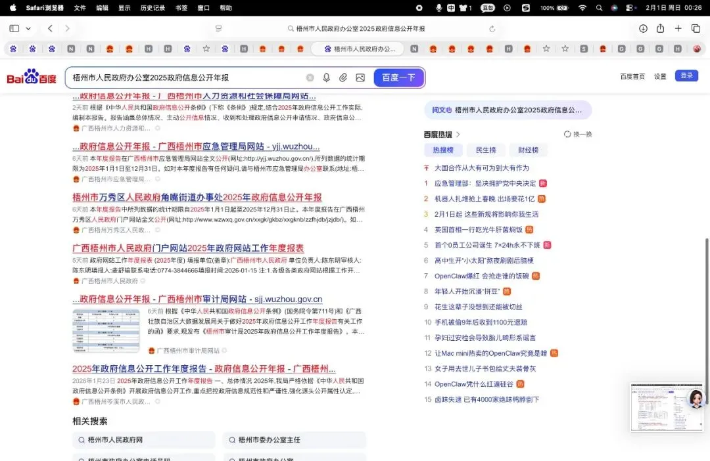The width and height of the screenshot is (710, 461).
Task: Expand 百度热搜 chevron arrow
Action: coord(458,135)
